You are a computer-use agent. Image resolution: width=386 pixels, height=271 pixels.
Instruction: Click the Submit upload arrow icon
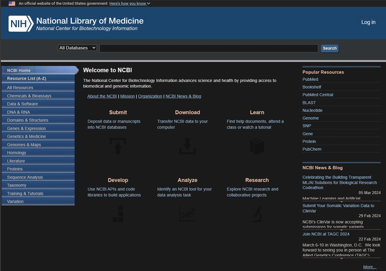118,146
